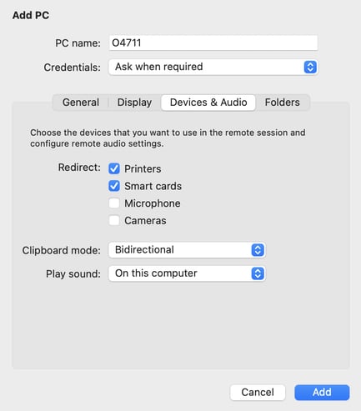
Task: Disable Smart cards redirection checkbox
Action: coord(114,186)
